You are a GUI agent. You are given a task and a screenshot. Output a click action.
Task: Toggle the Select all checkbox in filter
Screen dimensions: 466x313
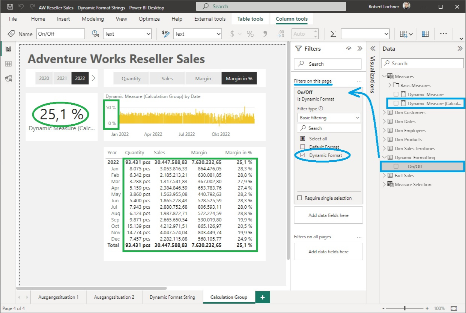(302, 138)
